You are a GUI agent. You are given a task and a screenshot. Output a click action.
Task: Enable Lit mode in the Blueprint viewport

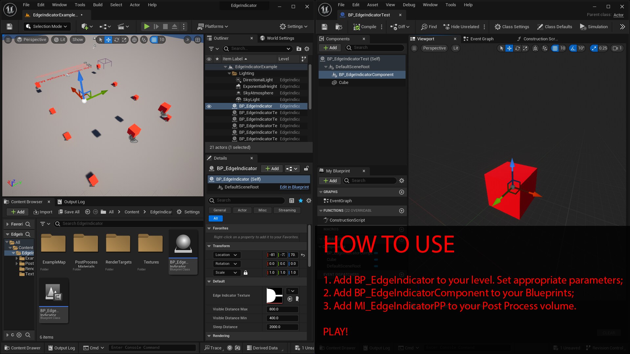tap(455, 48)
